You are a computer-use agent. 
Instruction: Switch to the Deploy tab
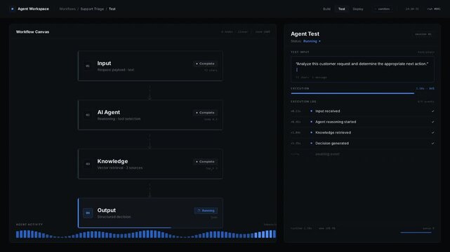(358, 9)
